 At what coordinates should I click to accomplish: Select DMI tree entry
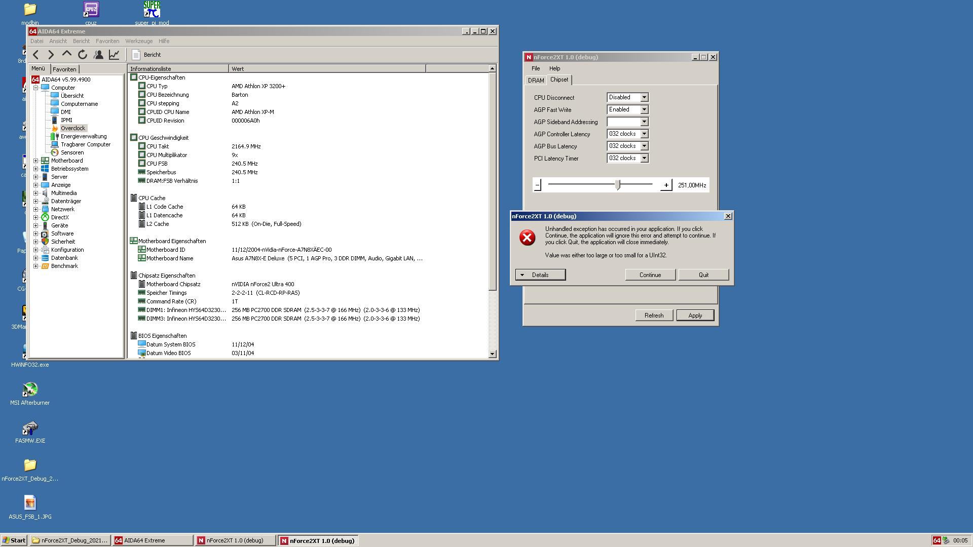pos(66,112)
